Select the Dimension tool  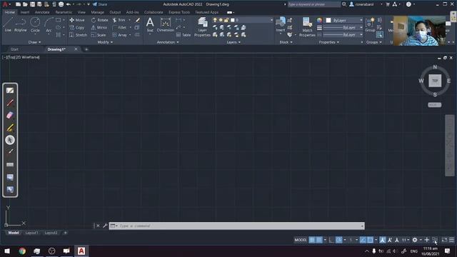(165, 24)
